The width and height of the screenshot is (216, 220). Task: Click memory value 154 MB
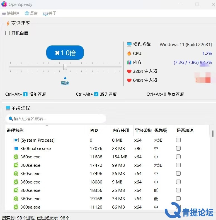pos(120,157)
